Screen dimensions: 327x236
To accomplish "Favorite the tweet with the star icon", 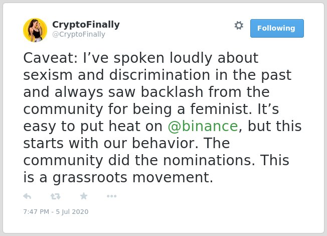I will point(84,196).
